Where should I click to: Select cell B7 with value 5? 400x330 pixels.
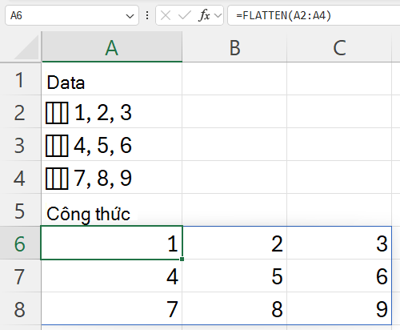click(x=234, y=276)
